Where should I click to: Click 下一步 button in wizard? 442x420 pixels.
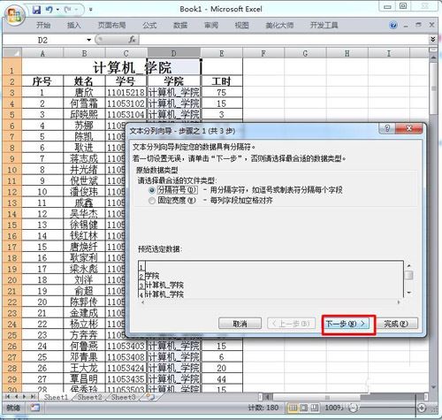coord(346,324)
